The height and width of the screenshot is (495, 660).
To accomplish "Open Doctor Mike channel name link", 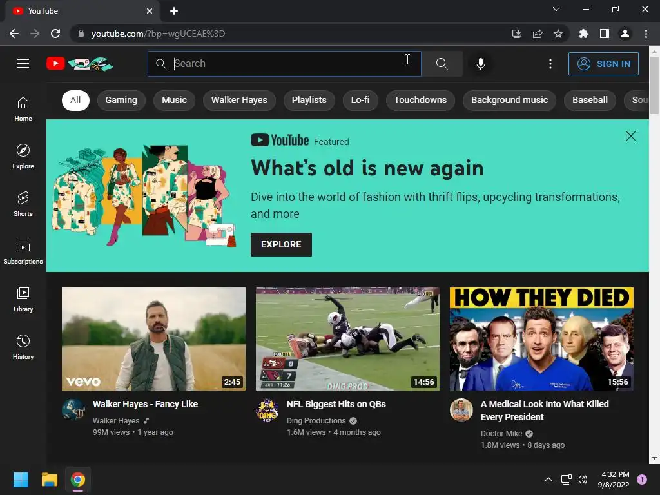I will pos(501,434).
